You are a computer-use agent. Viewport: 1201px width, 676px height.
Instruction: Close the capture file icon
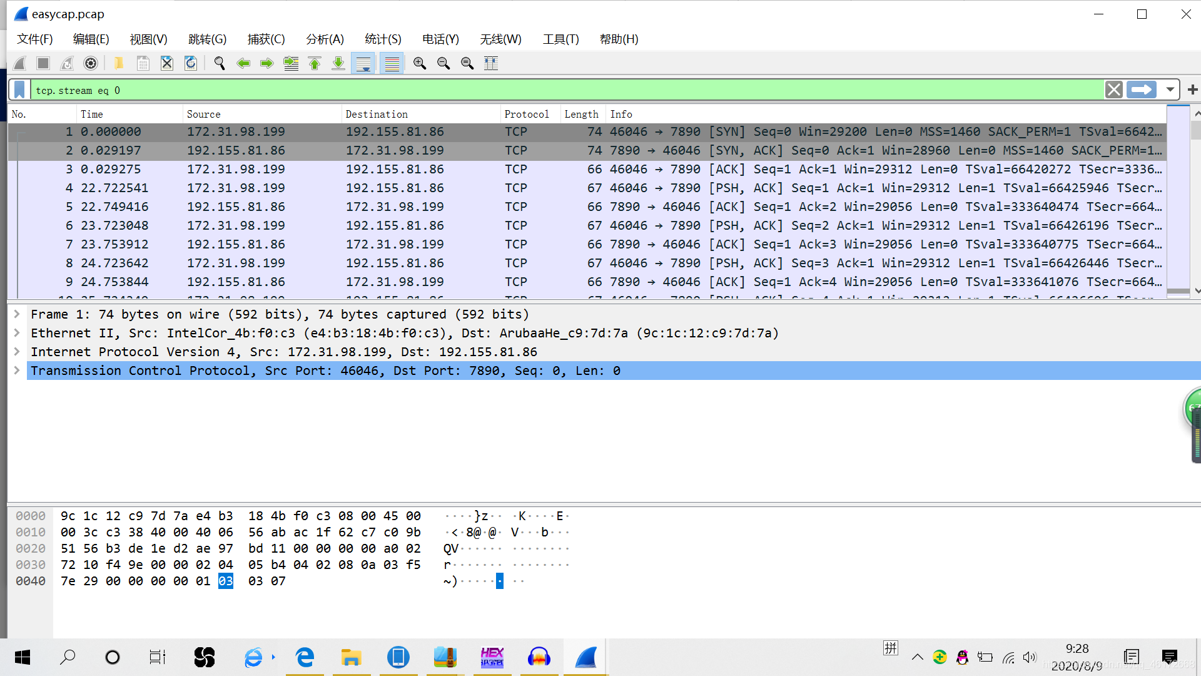tap(167, 63)
